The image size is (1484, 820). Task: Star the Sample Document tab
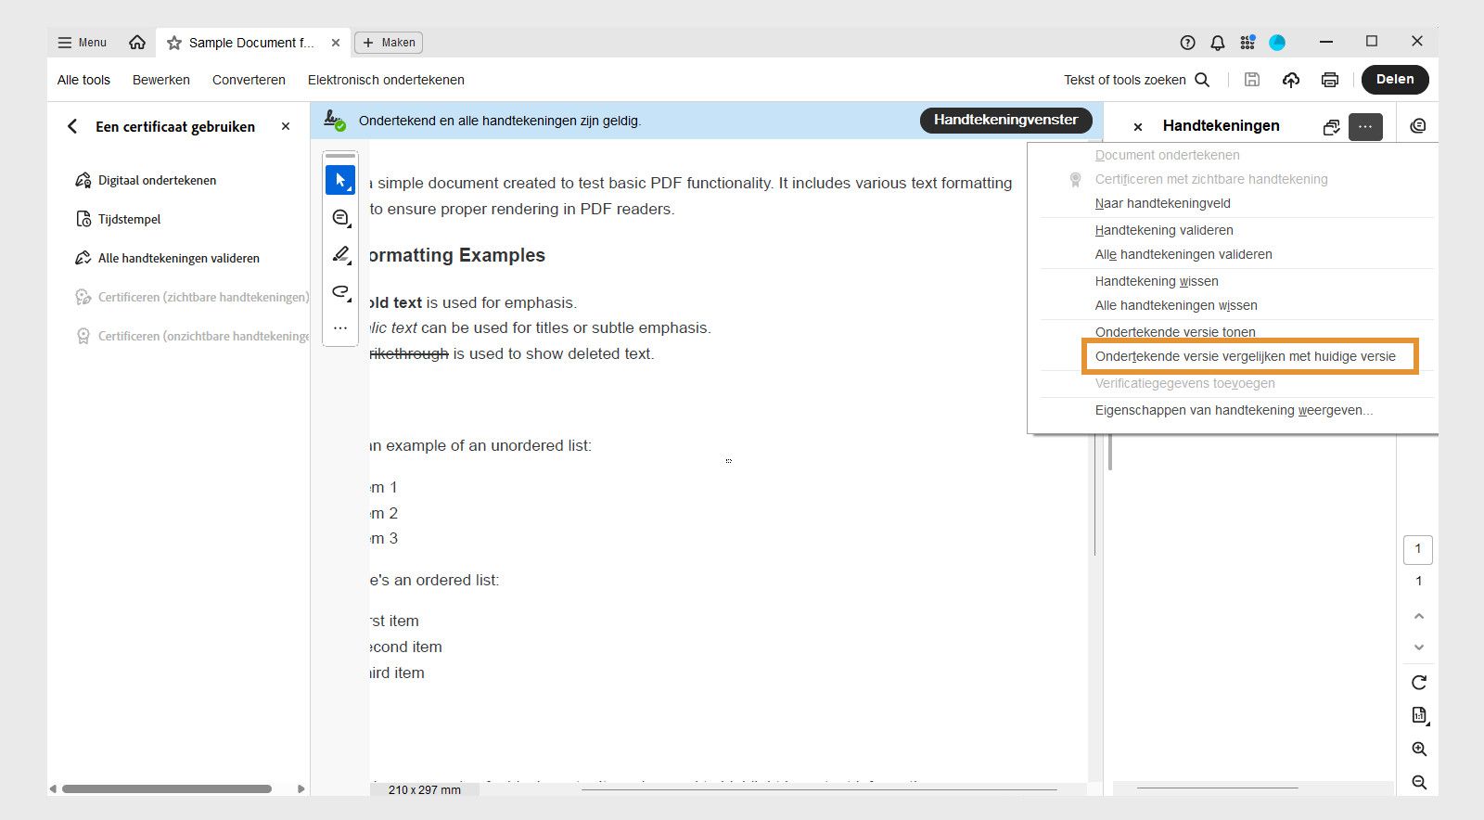174,43
